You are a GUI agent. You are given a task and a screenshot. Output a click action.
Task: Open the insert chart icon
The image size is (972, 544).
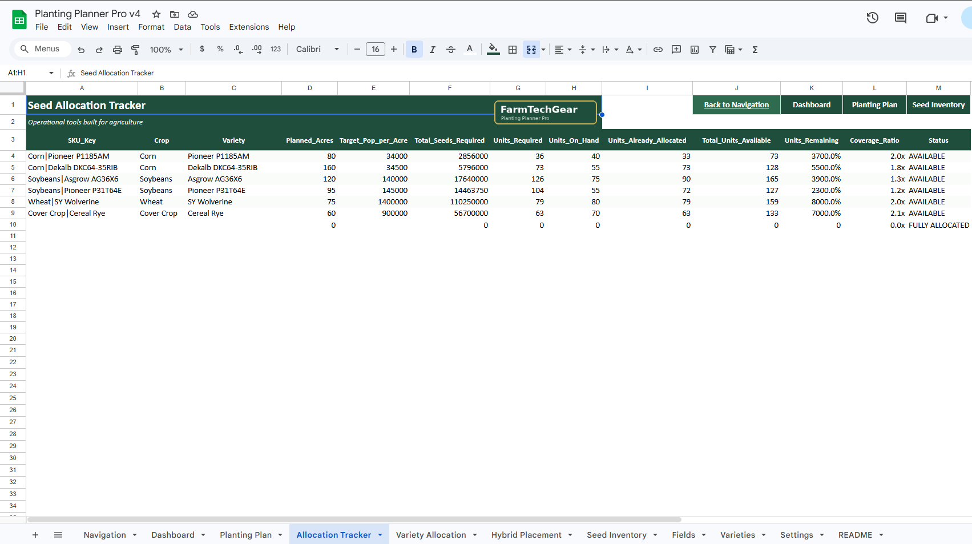coord(695,50)
